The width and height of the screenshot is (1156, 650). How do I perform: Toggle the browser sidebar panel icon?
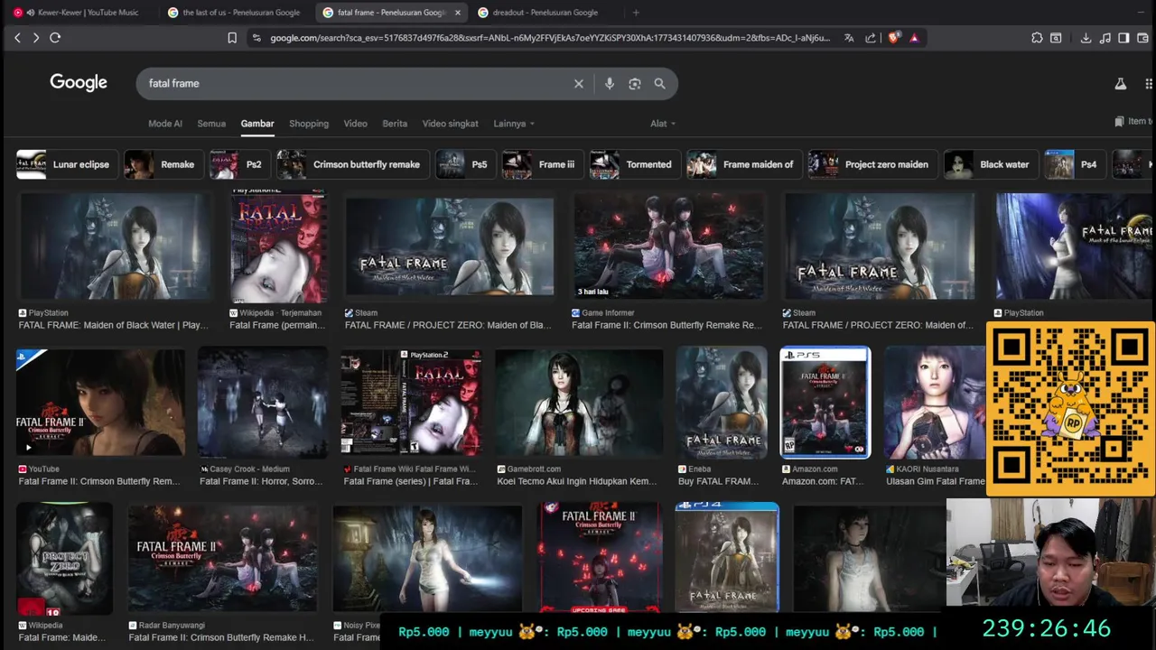pyautogui.click(x=1123, y=38)
